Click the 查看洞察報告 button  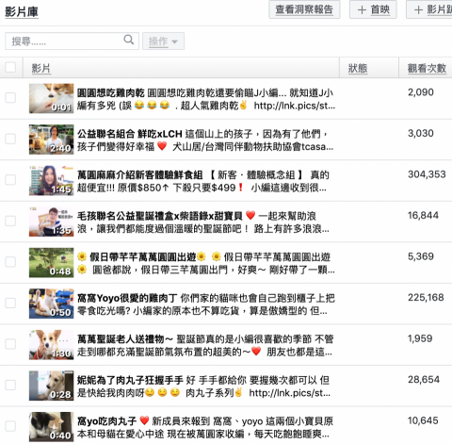point(304,9)
